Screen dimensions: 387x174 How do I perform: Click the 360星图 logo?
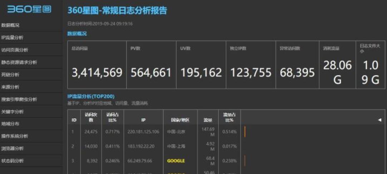tap(29, 9)
